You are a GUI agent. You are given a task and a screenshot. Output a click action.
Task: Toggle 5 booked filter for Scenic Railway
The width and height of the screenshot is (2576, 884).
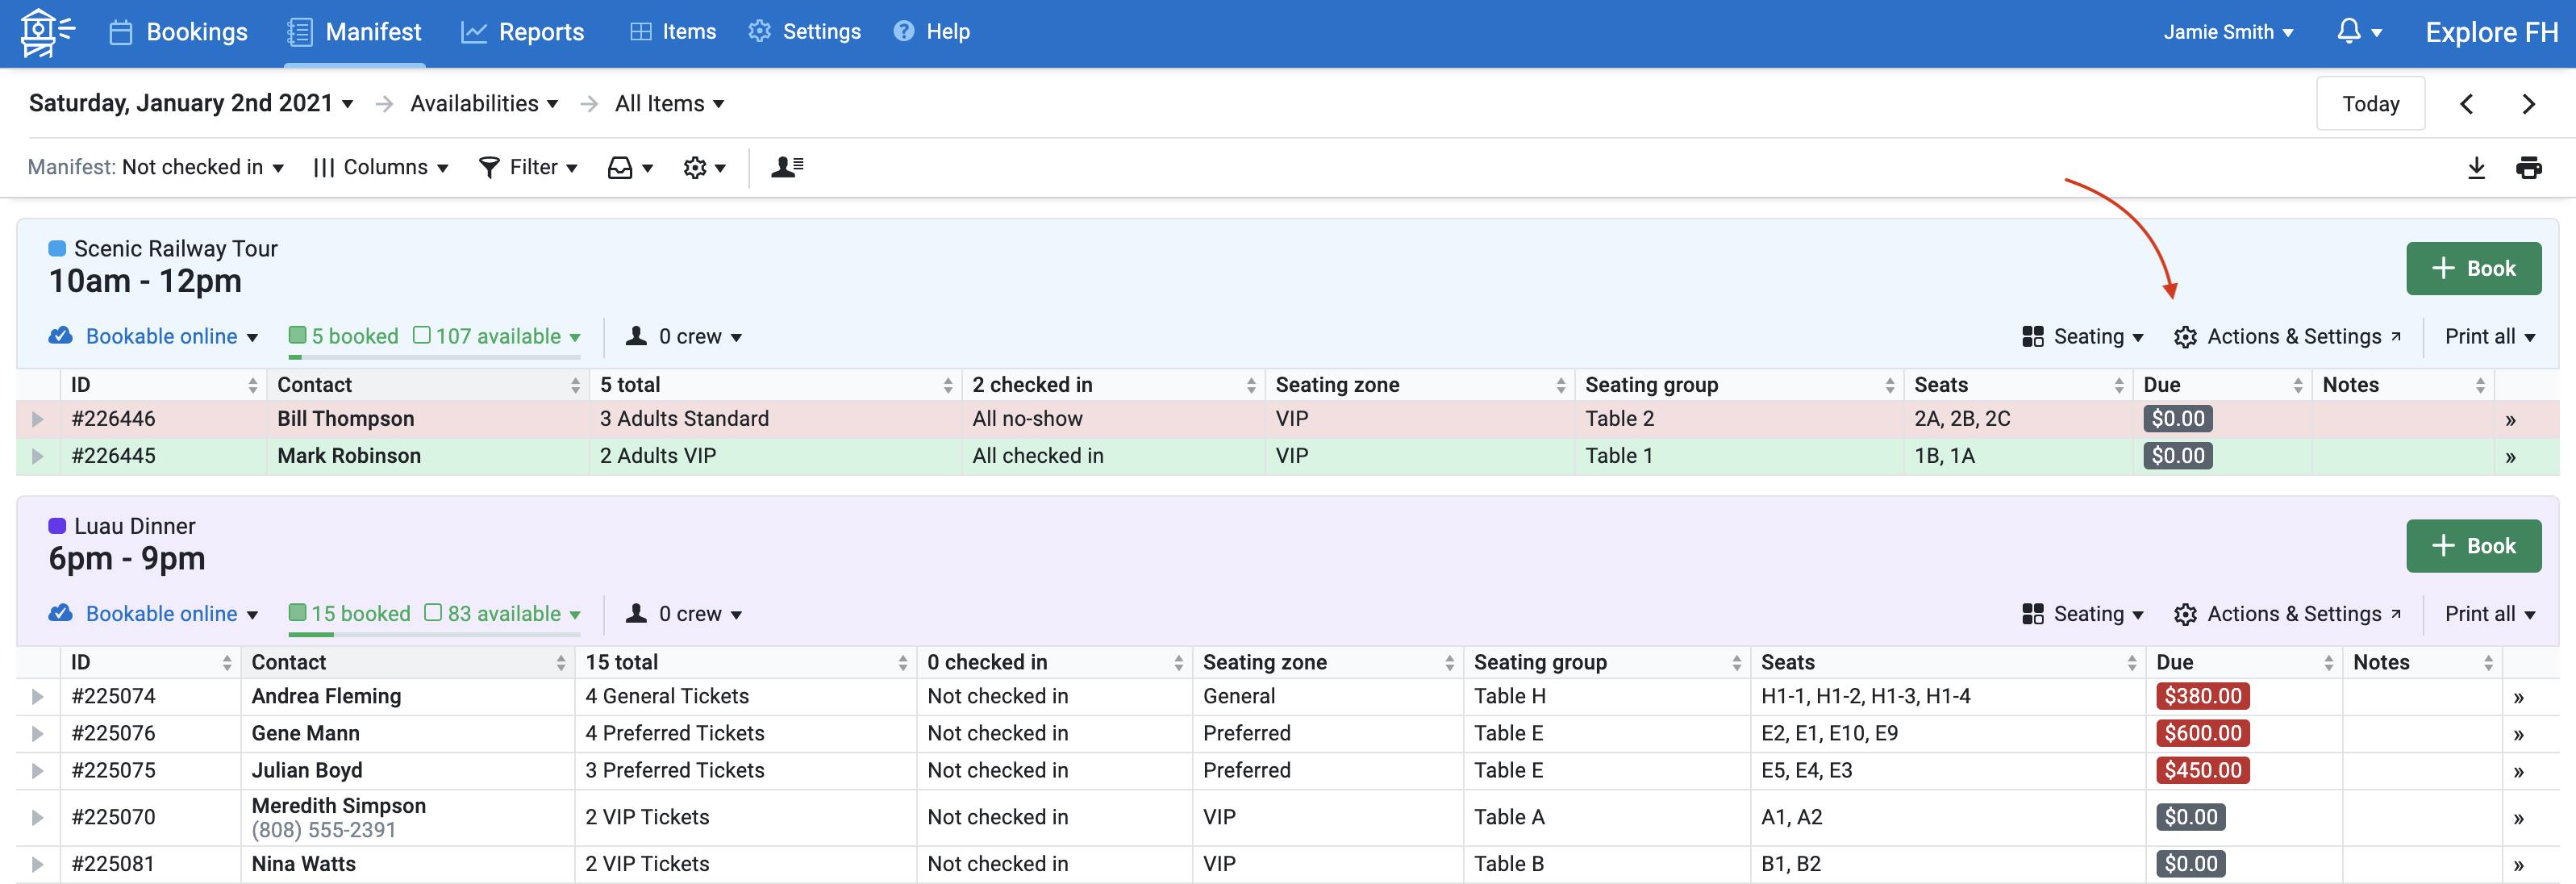click(x=343, y=337)
